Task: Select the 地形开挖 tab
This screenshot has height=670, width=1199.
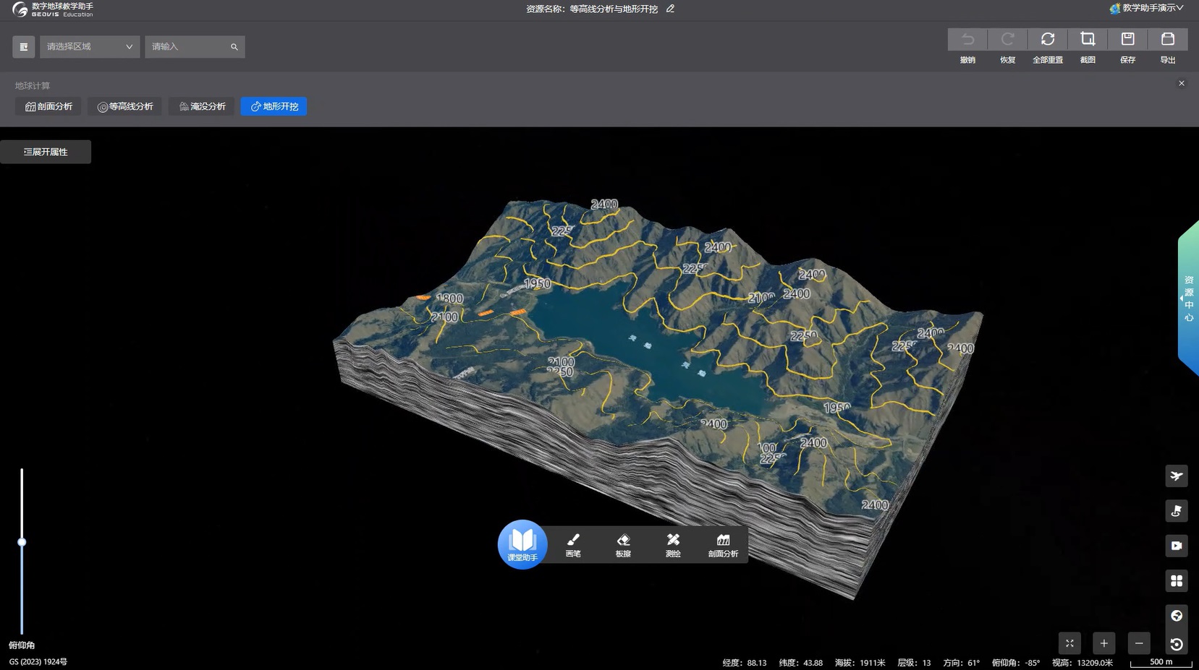Action: point(274,106)
